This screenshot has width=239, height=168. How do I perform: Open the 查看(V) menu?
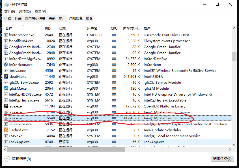click(x=40, y=12)
